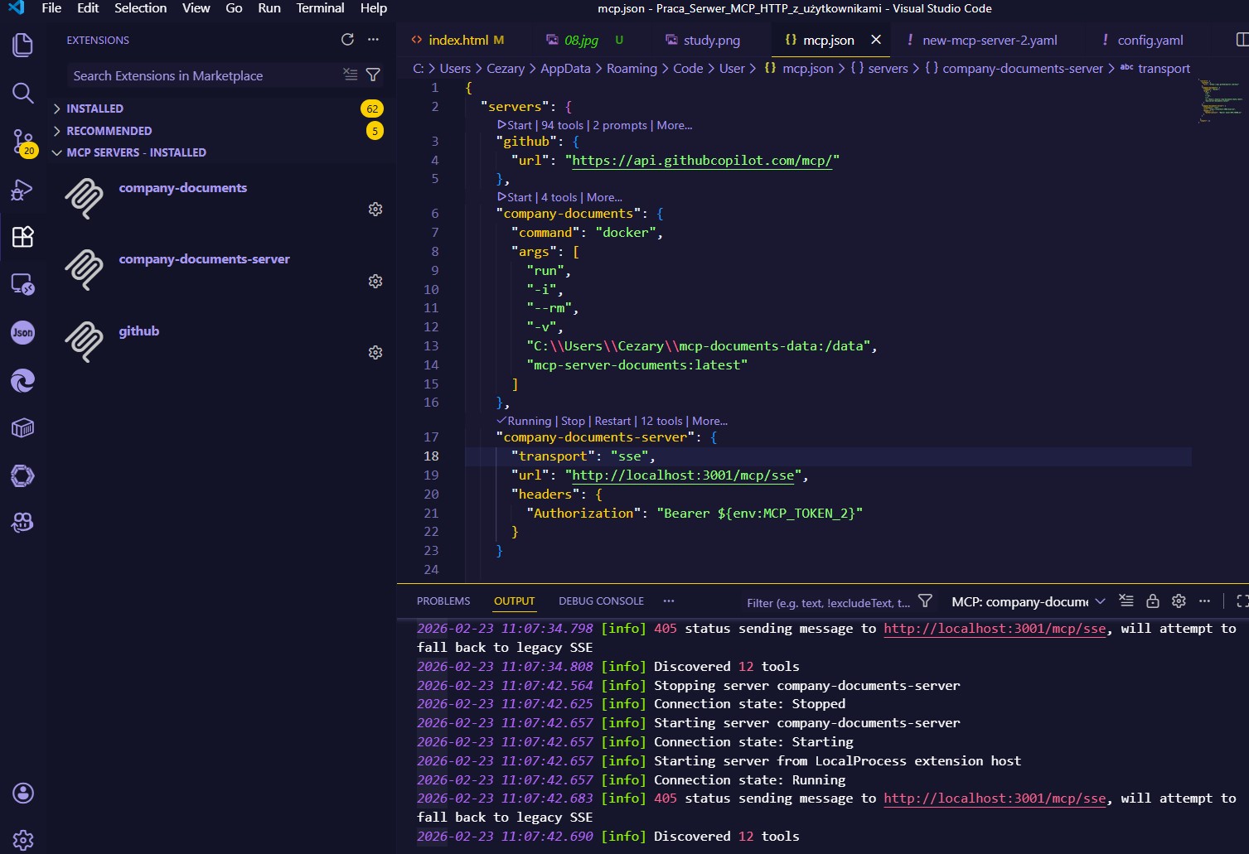1249x854 pixels.
Task: Show the 94 tools code lens for github
Action: click(x=562, y=126)
